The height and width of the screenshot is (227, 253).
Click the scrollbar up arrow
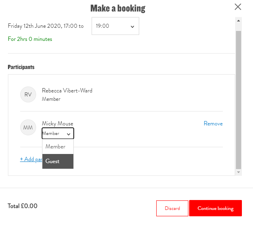click(238, 20)
